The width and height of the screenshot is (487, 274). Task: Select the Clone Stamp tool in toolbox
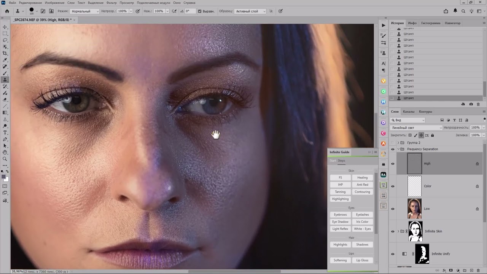pyautogui.click(x=5, y=80)
